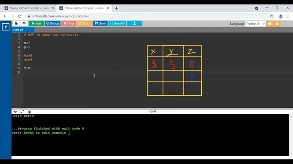Start the Debug session
The height and width of the screenshot is (164, 293).
pos(52,23)
